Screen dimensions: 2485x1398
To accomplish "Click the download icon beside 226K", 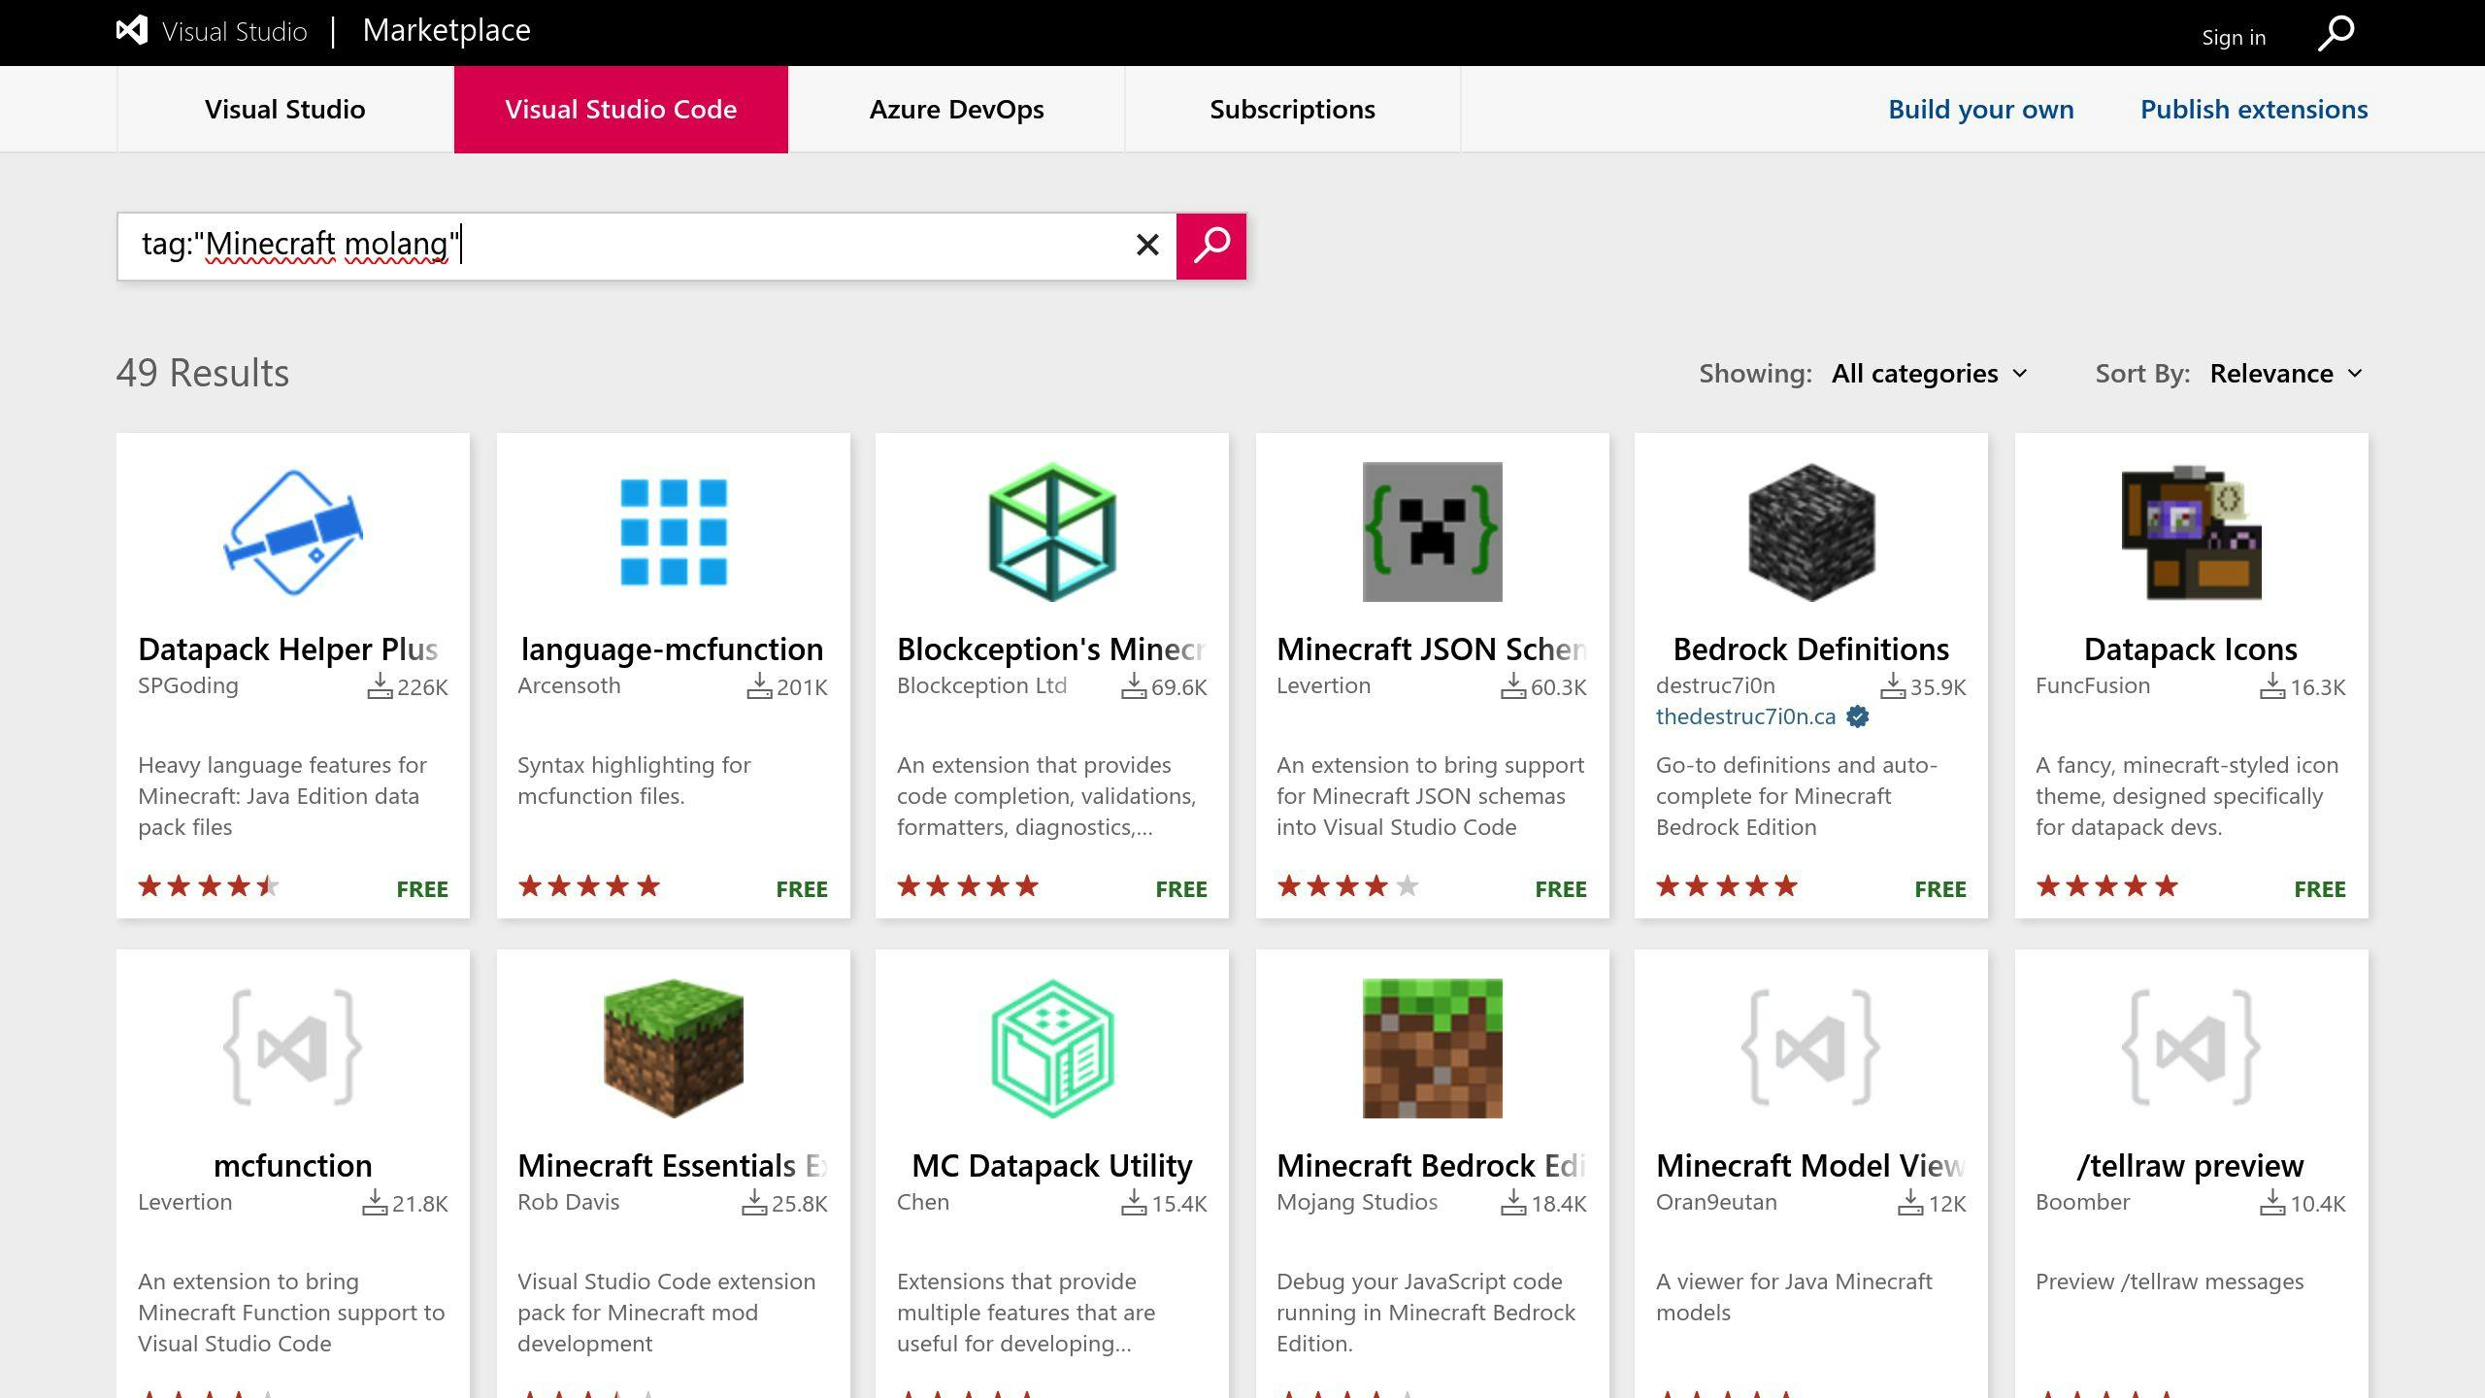I will (x=379, y=686).
